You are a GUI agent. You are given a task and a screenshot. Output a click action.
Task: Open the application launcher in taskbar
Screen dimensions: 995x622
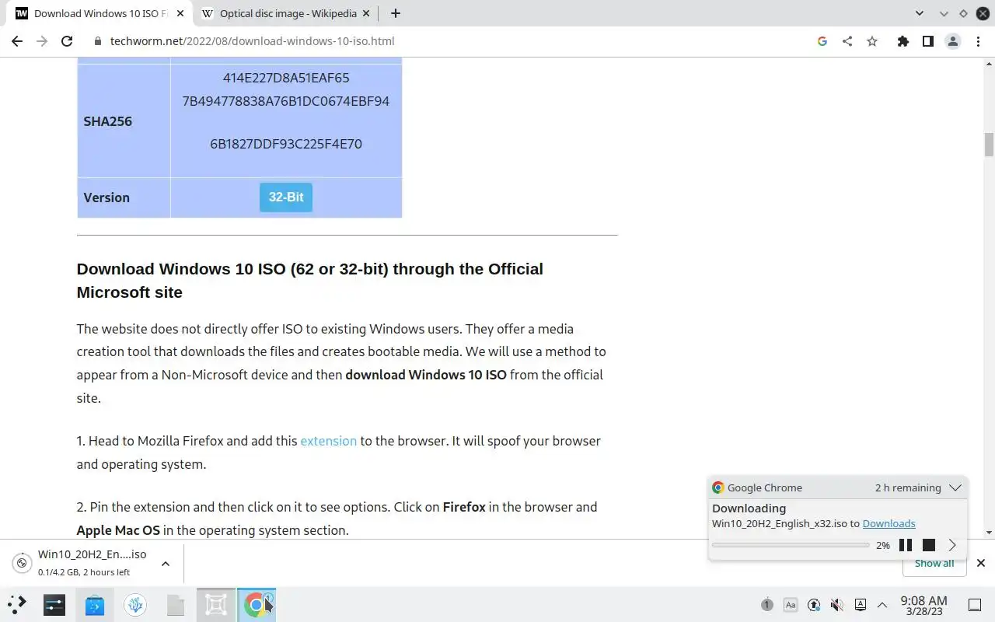[x=17, y=604]
